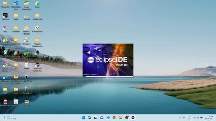
Task: Open File Explorer from the taskbar
Action: coord(120,118)
